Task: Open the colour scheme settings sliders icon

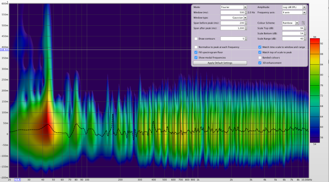Action: [x=303, y=23]
